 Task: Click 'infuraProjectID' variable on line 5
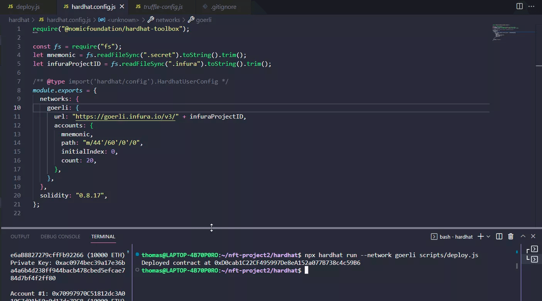click(x=74, y=64)
